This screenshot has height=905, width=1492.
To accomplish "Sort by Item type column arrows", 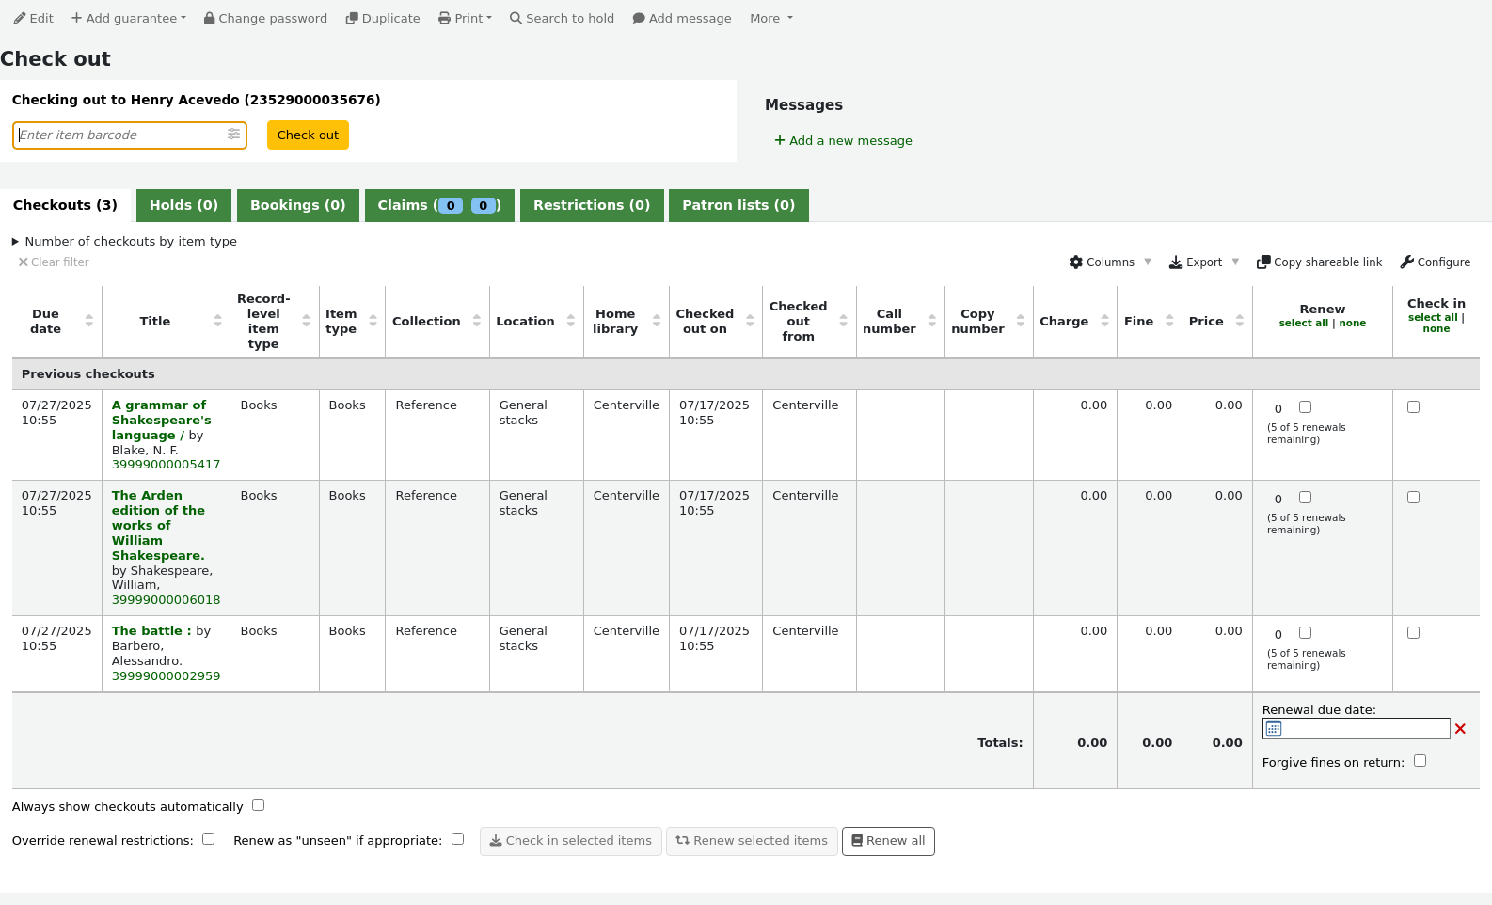I will point(373,321).
